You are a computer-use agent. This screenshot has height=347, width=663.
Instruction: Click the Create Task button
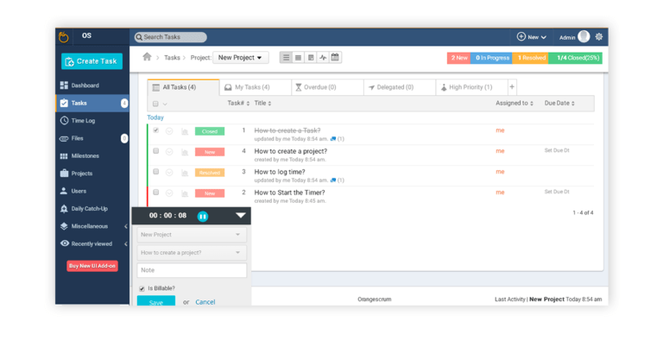click(x=92, y=60)
